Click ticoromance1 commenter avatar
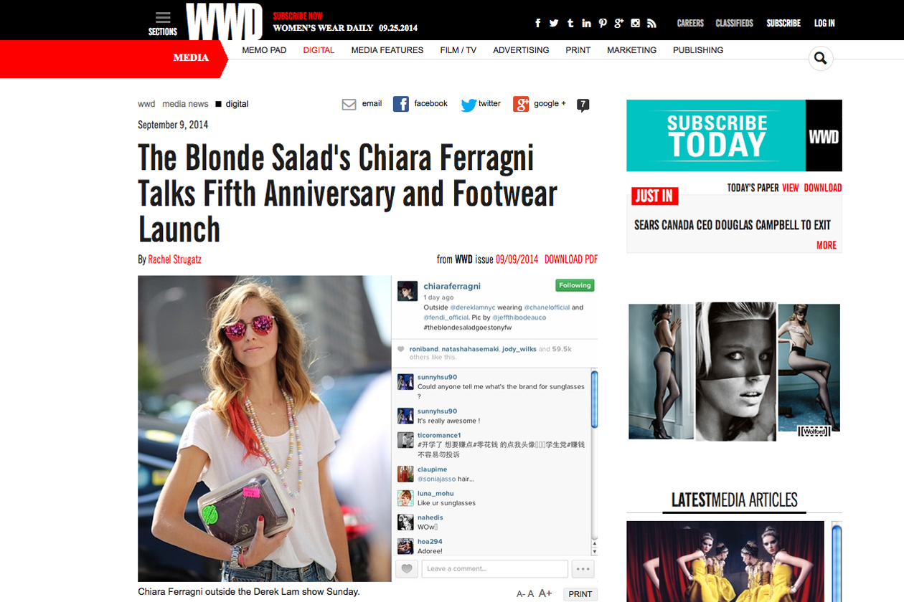Viewport: 904px width, 602px height. [x=406, y=440]
